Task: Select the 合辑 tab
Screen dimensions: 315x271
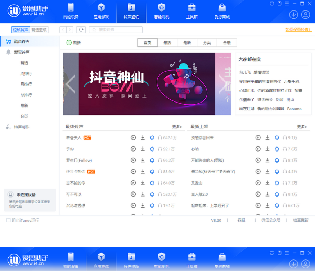Action: (x=227, y=42)
